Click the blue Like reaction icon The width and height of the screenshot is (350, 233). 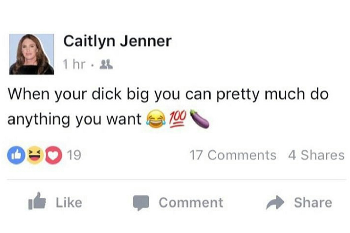(x=16, y=155)
